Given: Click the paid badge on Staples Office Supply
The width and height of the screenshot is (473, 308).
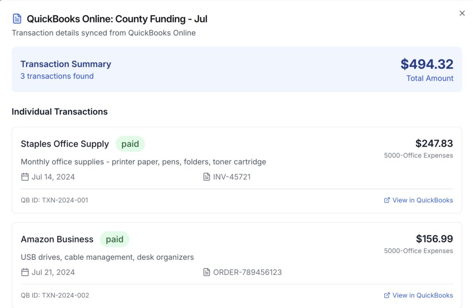Looking at the screenshot, I should pyautogui.click(x=130, y=144).
